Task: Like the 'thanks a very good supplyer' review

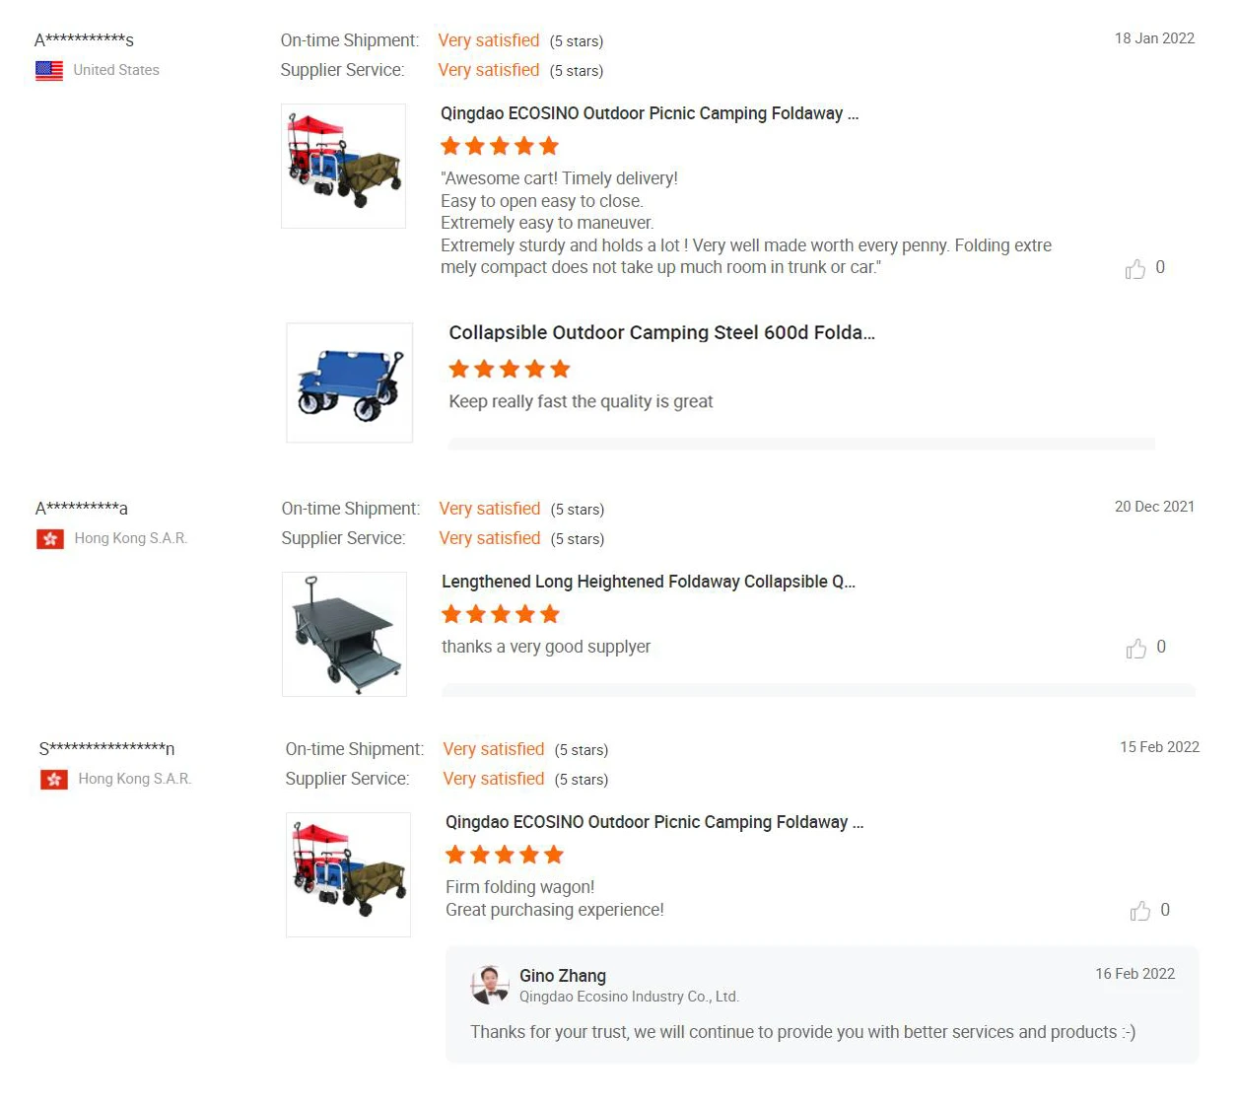Action: pos(1135,649)
